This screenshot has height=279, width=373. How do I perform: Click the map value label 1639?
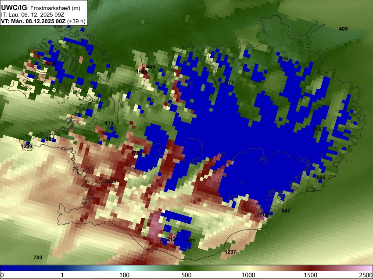(50, 63)
